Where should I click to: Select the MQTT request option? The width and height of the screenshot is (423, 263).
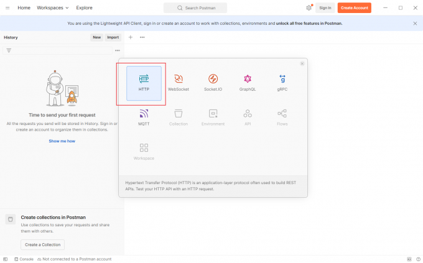(x=144, y=118)
